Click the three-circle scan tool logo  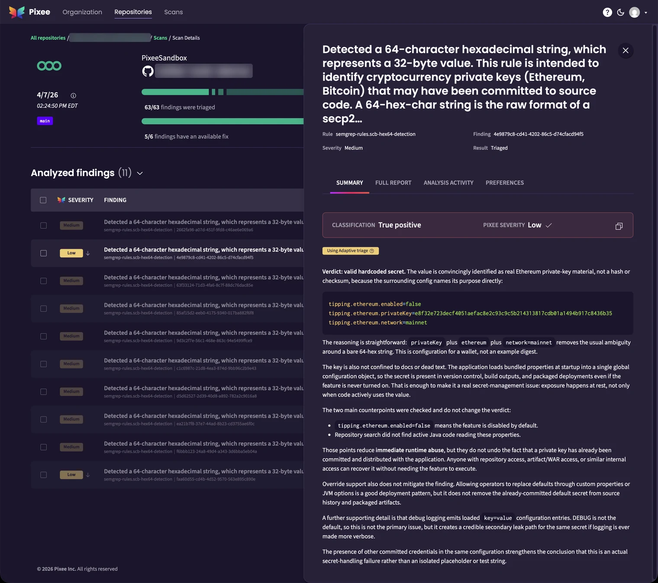(49, 66)
